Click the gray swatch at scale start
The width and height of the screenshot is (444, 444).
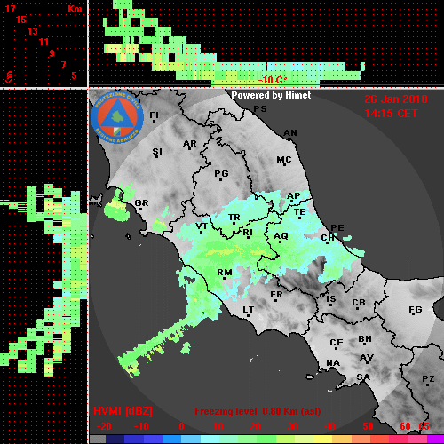coord(98,439)
